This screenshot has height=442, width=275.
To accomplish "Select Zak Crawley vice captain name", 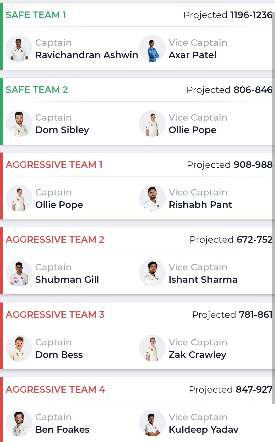I will (198, 355).
